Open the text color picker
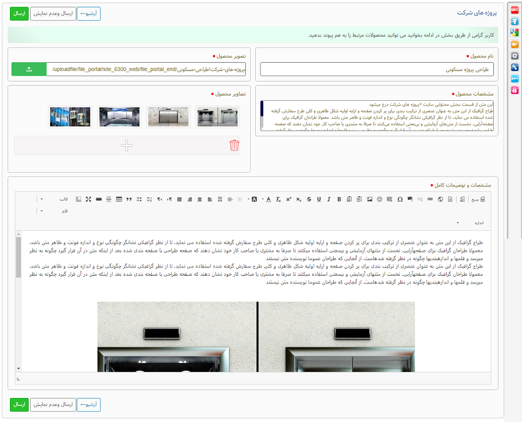 (x=269, y=199)
